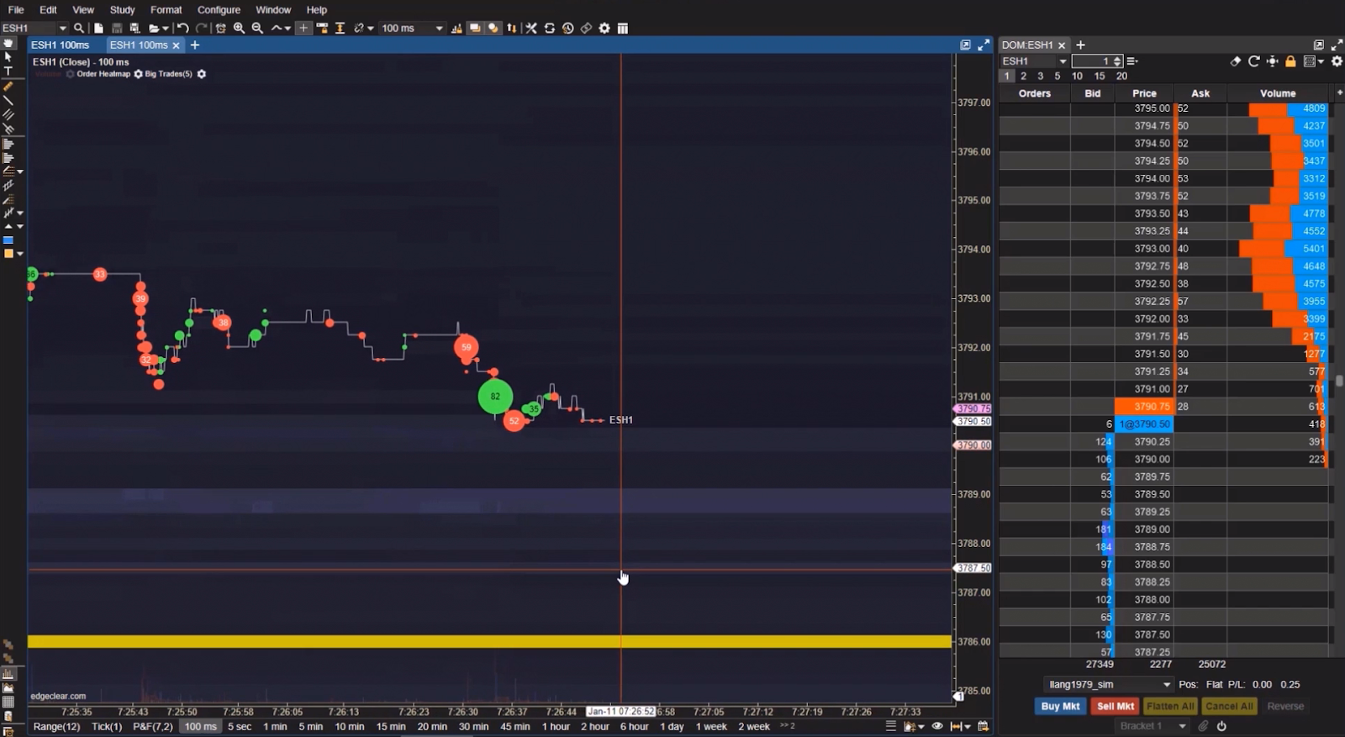
Task: Select the 1 hour timeframe
Action: pos(556,726)
